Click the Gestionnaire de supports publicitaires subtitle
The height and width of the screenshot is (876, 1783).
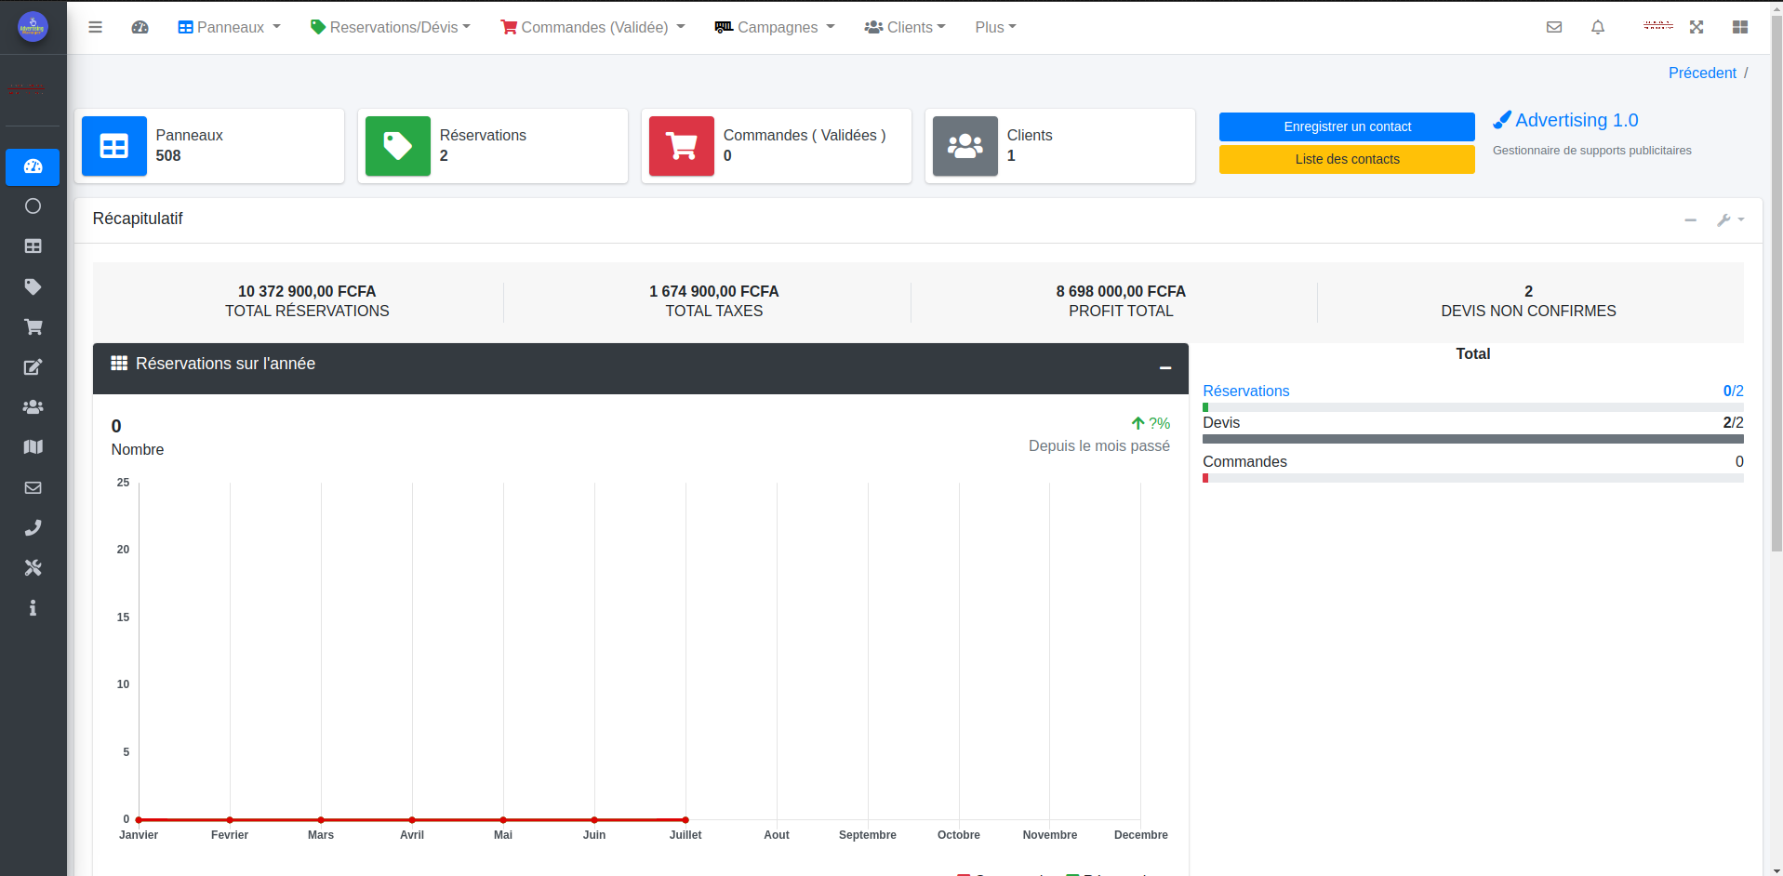pyautogui.click(x=1591, y=151)
